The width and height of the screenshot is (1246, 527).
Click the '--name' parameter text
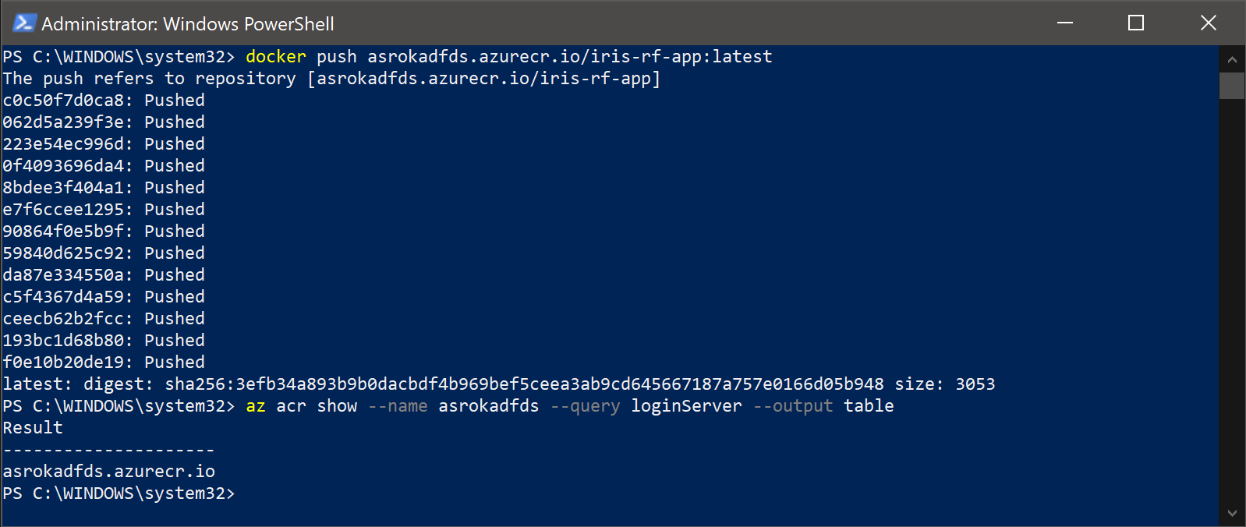pyautogui.click(x=398, y=406)
